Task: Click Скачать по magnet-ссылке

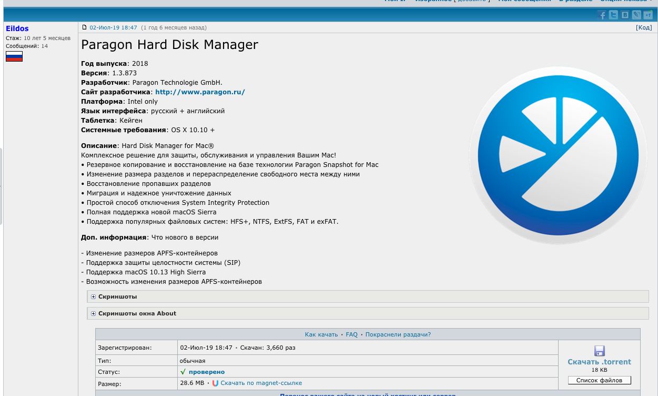Action: [x=261, y=383]
